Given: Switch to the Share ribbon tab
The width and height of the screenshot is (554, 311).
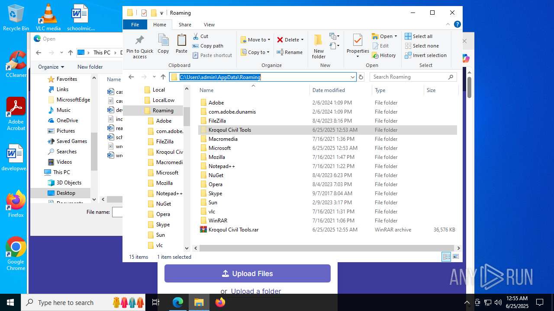Looking at the screenshot, I should (185, 25).
